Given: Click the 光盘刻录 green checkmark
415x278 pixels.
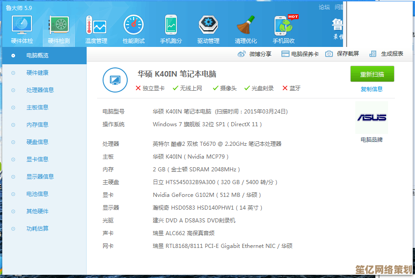Looking at the screenshot, I should pos(247,88).
